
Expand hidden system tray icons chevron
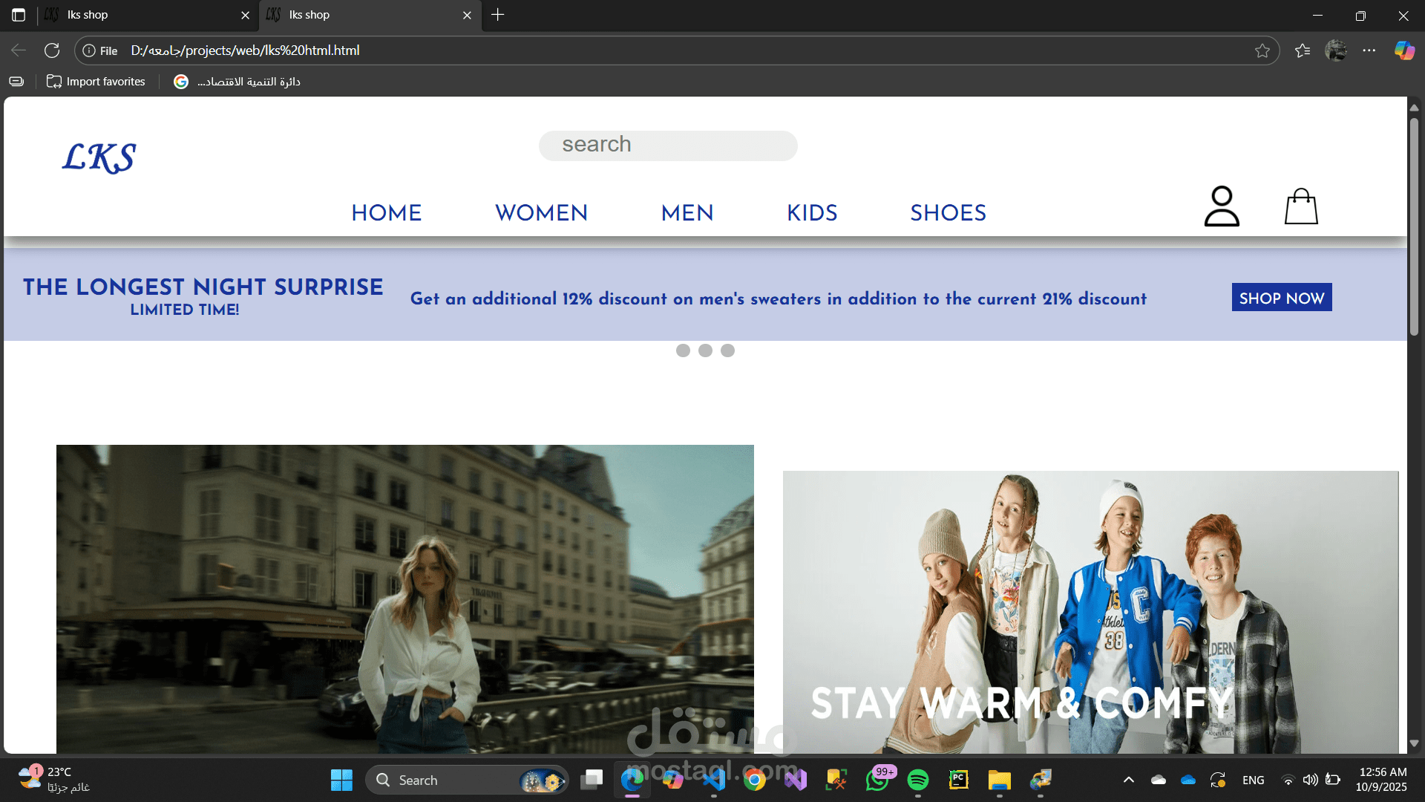tap(1128, 780)
